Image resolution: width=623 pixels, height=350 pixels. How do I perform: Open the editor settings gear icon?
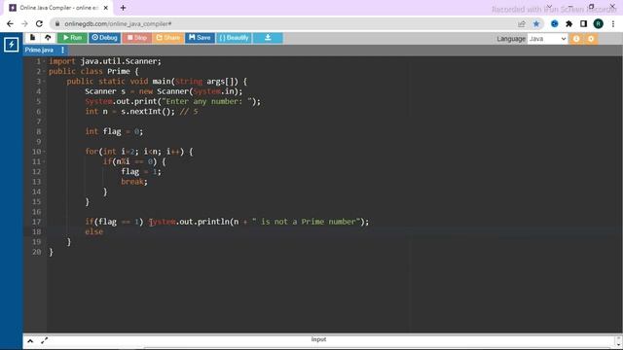591,39
